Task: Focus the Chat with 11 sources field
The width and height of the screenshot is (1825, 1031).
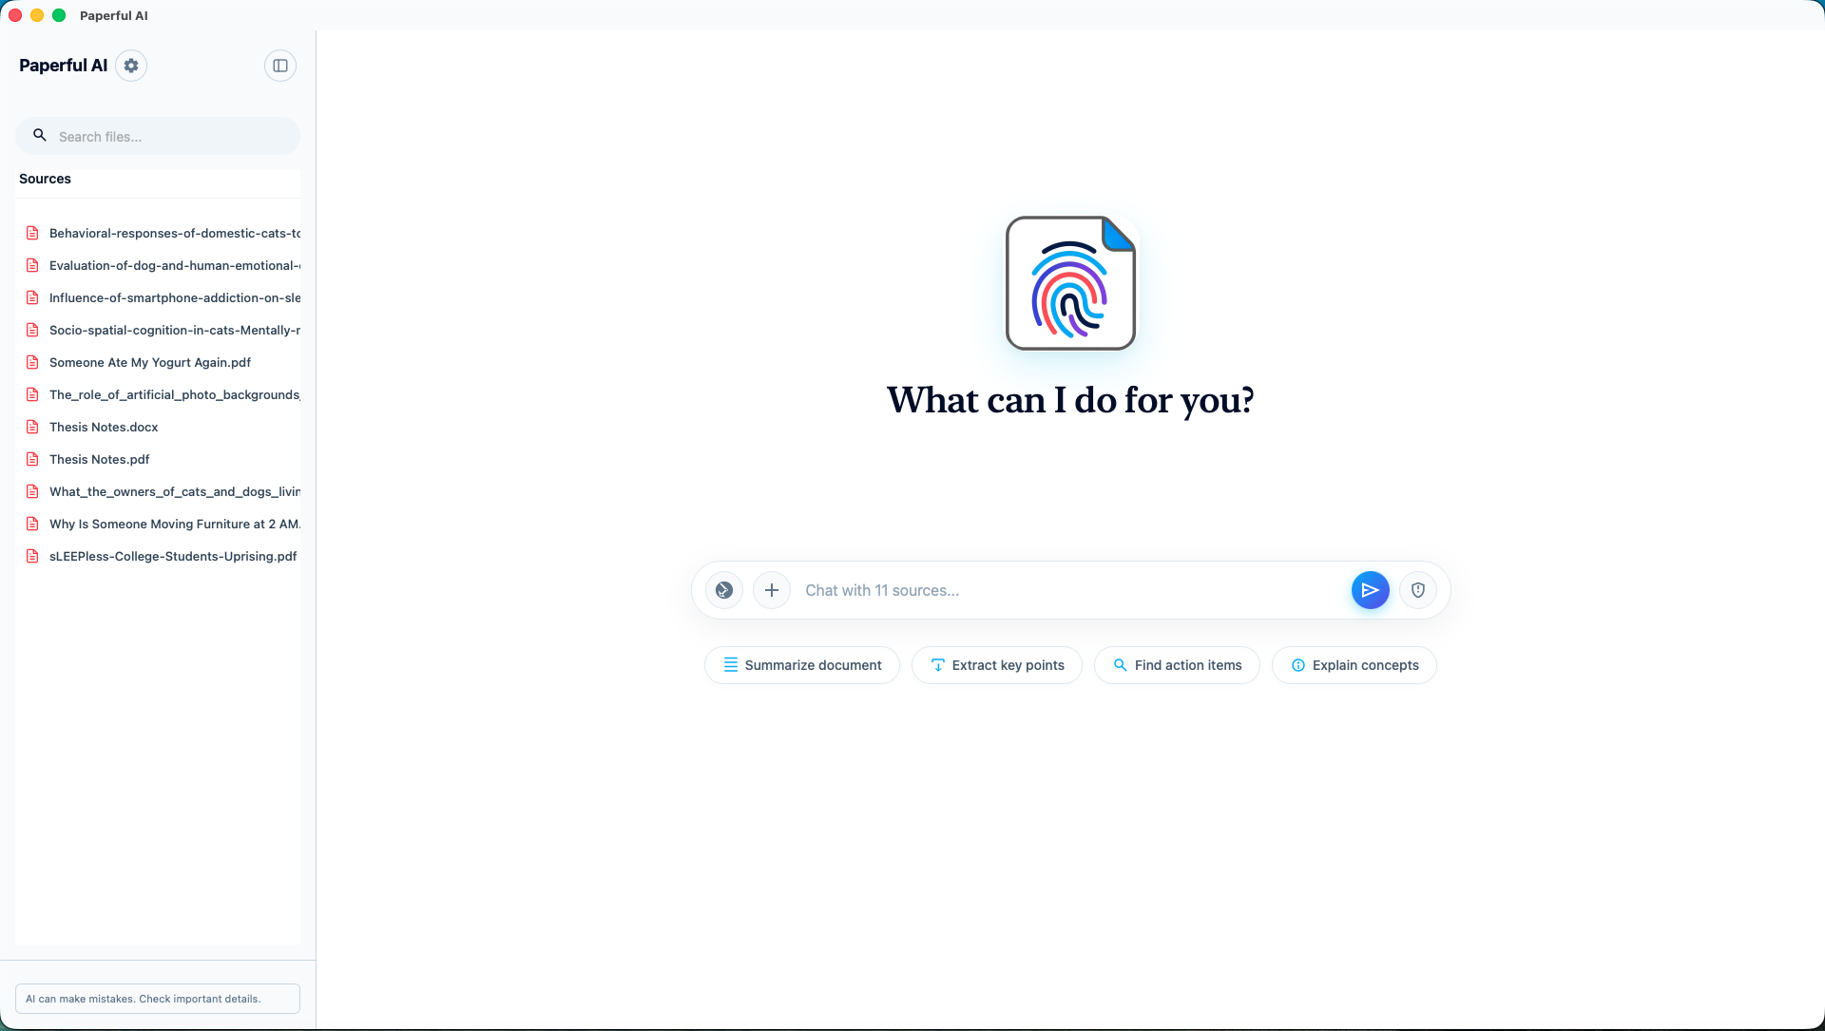Action: (1071, 590)
